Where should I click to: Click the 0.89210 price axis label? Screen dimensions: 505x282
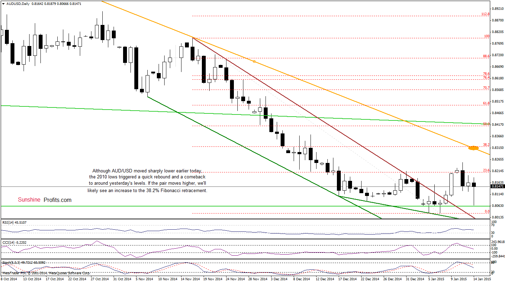click(498, 8)
